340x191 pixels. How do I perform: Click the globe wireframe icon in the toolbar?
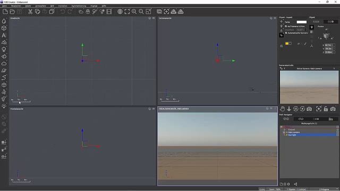pyautogui.click(x=120, y=12)
